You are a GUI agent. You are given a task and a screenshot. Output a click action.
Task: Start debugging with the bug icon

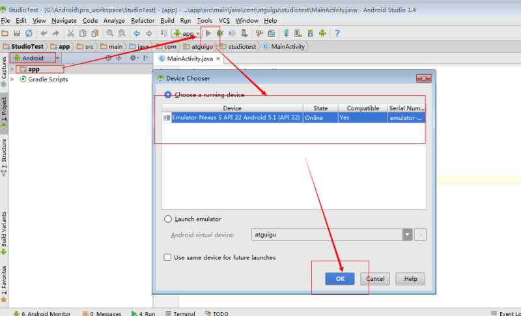220,33
